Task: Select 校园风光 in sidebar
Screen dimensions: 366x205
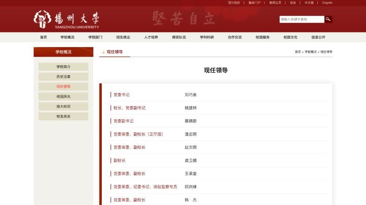Action: tap(63, 97)
